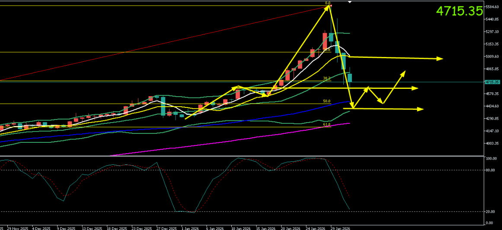The image size is (502, 230).
Task: Click the 1 Jan 2026 date on the time axis
Action: point(190,228)
